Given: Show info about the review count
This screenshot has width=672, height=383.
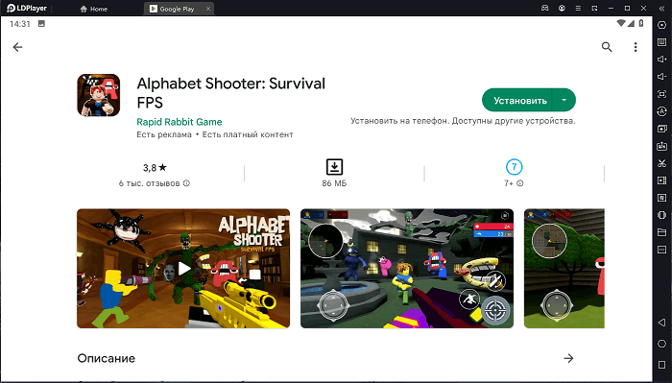Looking at the screenshot, I should pos(186,183).
